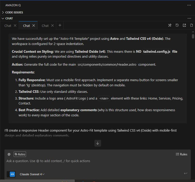195x182 pixels.
Task: Click the tailwind.config.js inline code text
Action: coord(157,52)
